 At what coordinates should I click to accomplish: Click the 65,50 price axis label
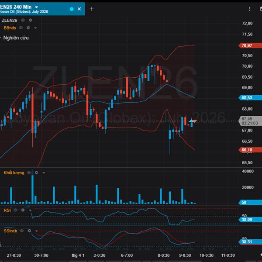(247, 162)
